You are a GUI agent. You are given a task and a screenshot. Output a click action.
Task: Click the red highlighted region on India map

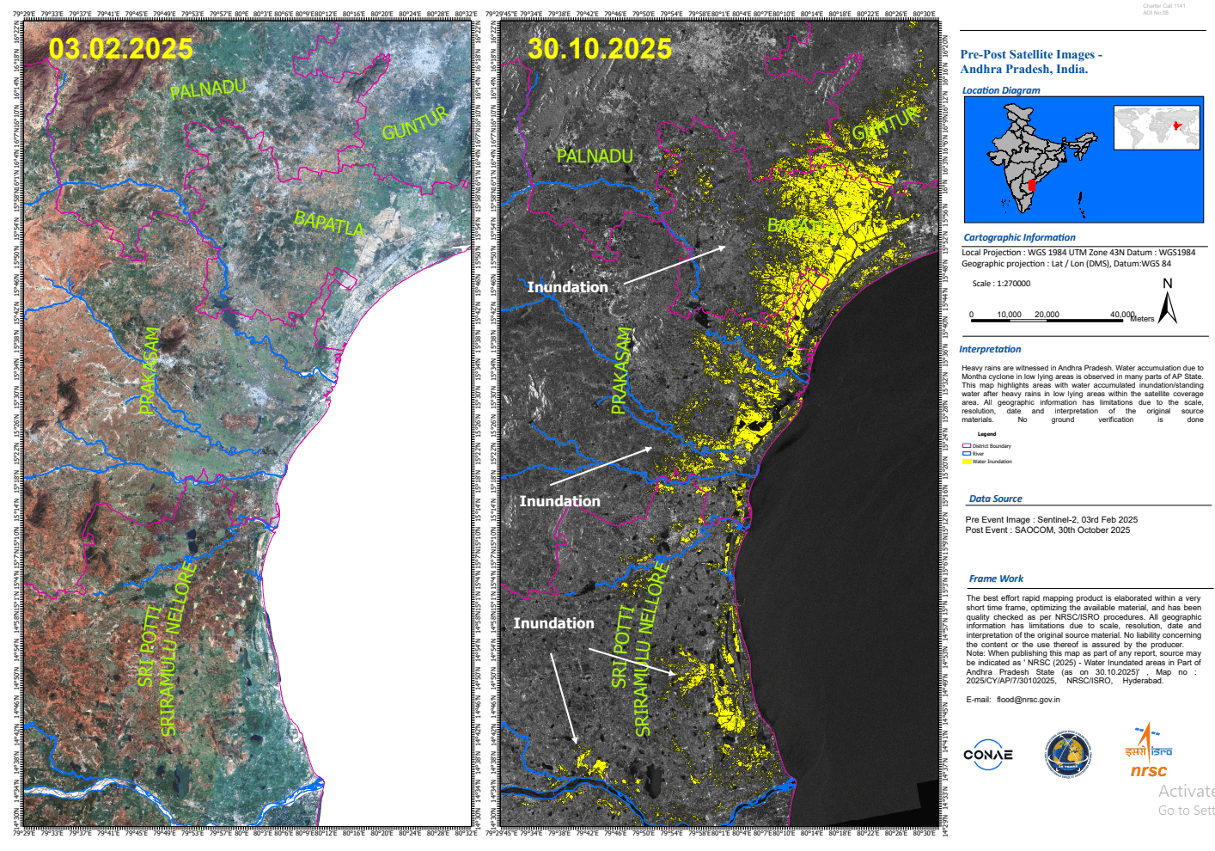tap(1032, 185)
